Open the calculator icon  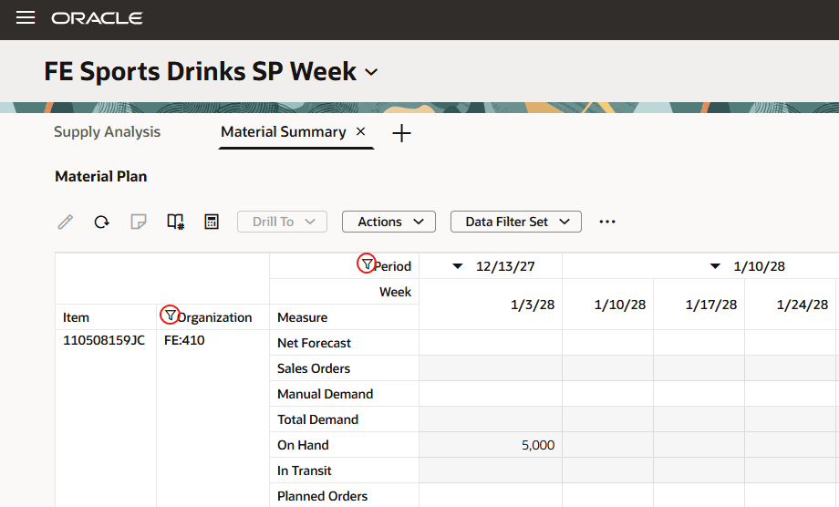pos(212,222)
